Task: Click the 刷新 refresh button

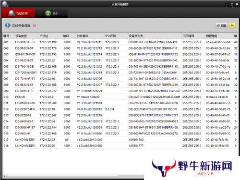Action: 222,25
